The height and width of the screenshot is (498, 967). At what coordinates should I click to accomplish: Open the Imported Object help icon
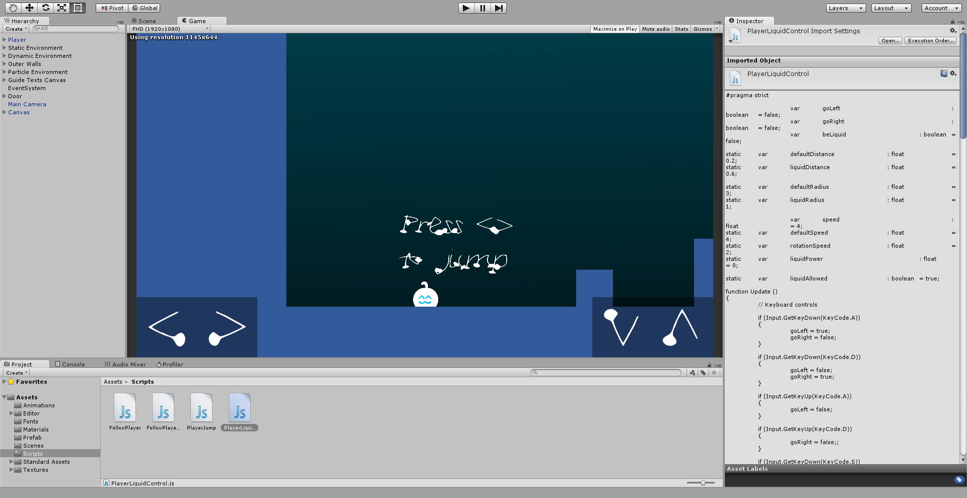pos(944,74)
